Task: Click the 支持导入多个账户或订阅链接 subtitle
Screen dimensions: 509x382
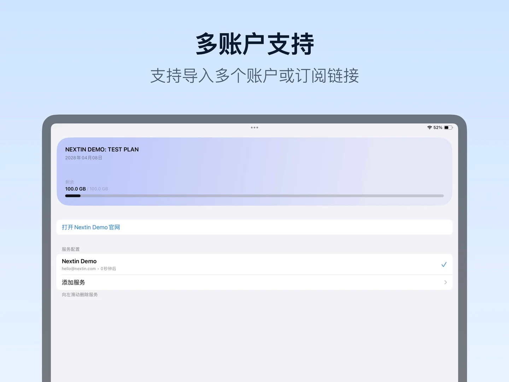Action: pos(255,76)
